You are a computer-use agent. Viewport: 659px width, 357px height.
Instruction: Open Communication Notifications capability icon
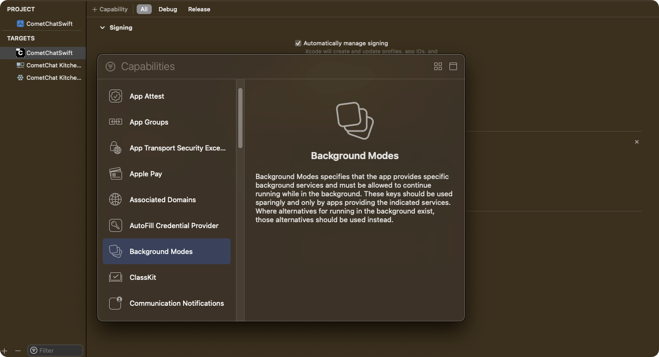click(116, 303)
